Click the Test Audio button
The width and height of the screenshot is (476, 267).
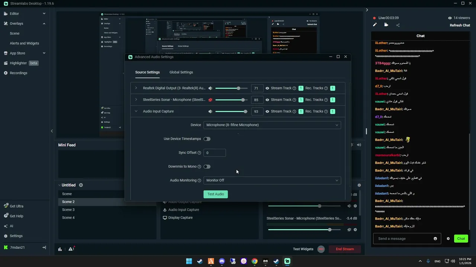click(216, 194)
